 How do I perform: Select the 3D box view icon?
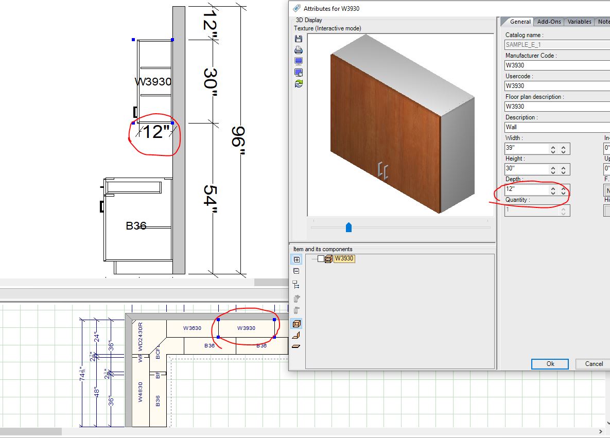297,324
